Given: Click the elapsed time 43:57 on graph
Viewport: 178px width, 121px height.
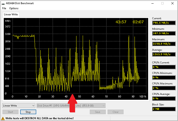Looking at the screenshot, I should pos(121,22).
